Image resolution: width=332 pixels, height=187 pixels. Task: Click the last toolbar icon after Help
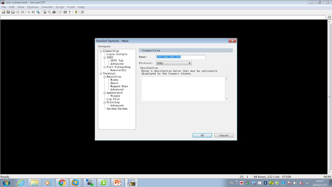click(82, 12)
